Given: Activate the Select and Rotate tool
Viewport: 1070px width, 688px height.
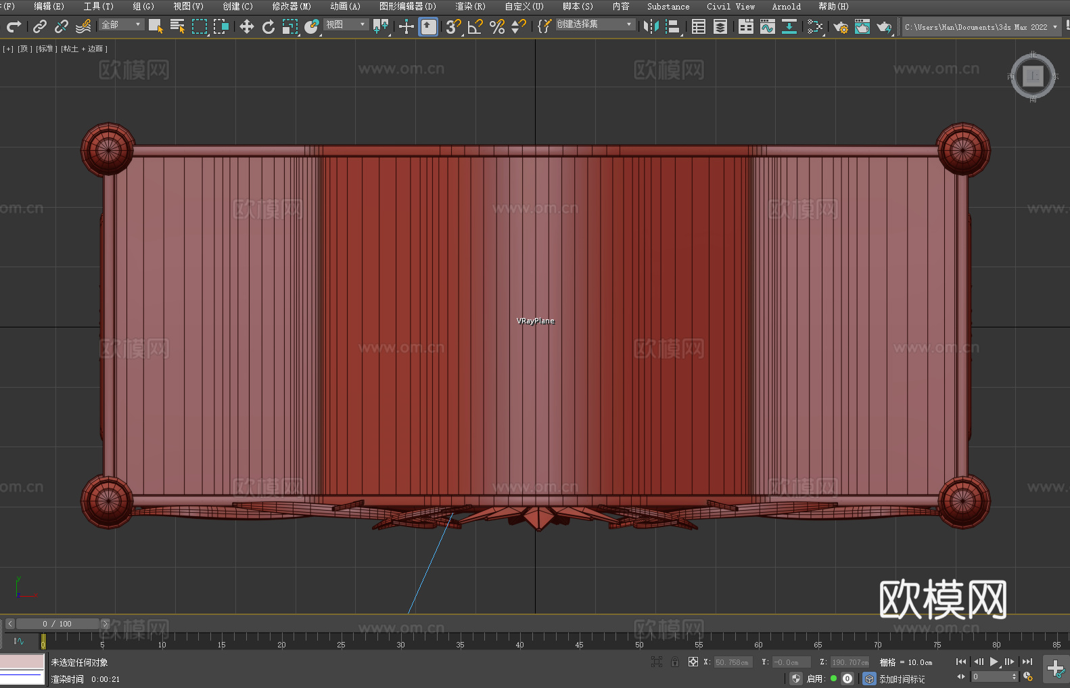Looking at the screenshot, I should pyautogui.click(x=269, y=26).
